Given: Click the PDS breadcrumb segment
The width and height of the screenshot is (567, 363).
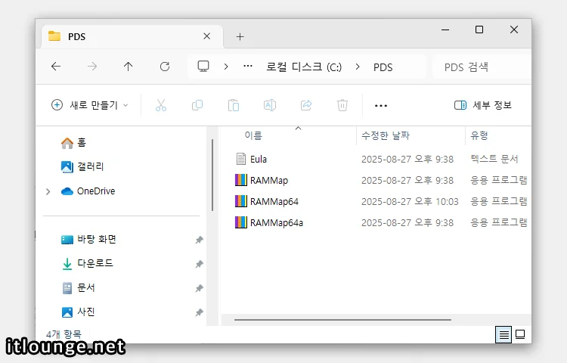Looking at the screenshot, I should click(x=383, y=67).
